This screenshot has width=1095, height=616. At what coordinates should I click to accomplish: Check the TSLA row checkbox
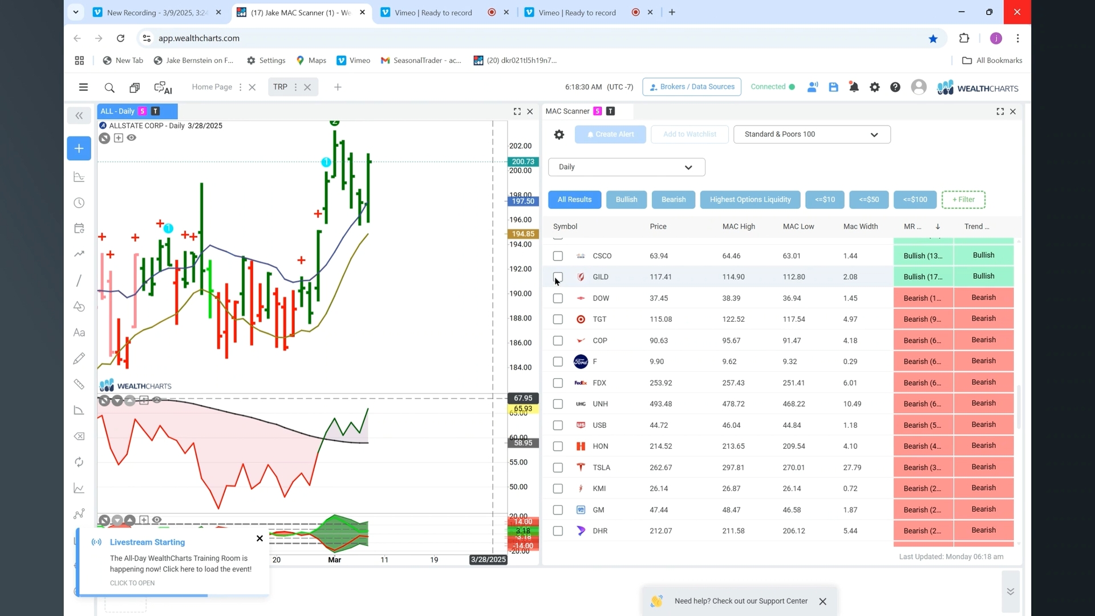pyautogui.click(x=558, y=468)
